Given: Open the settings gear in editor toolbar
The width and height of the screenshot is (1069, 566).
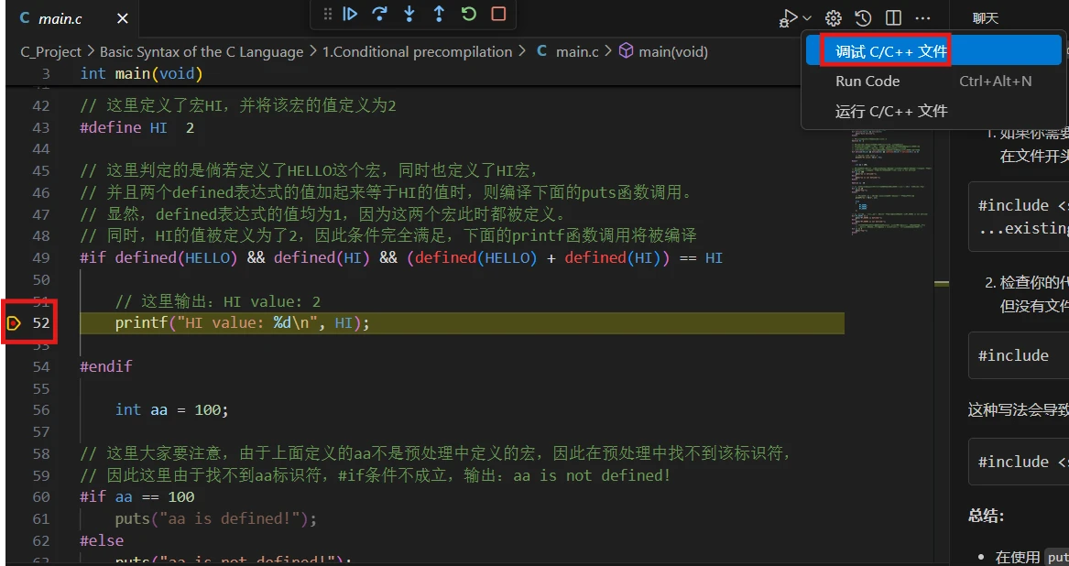Looking at the screenshot, I should (833, 18).
